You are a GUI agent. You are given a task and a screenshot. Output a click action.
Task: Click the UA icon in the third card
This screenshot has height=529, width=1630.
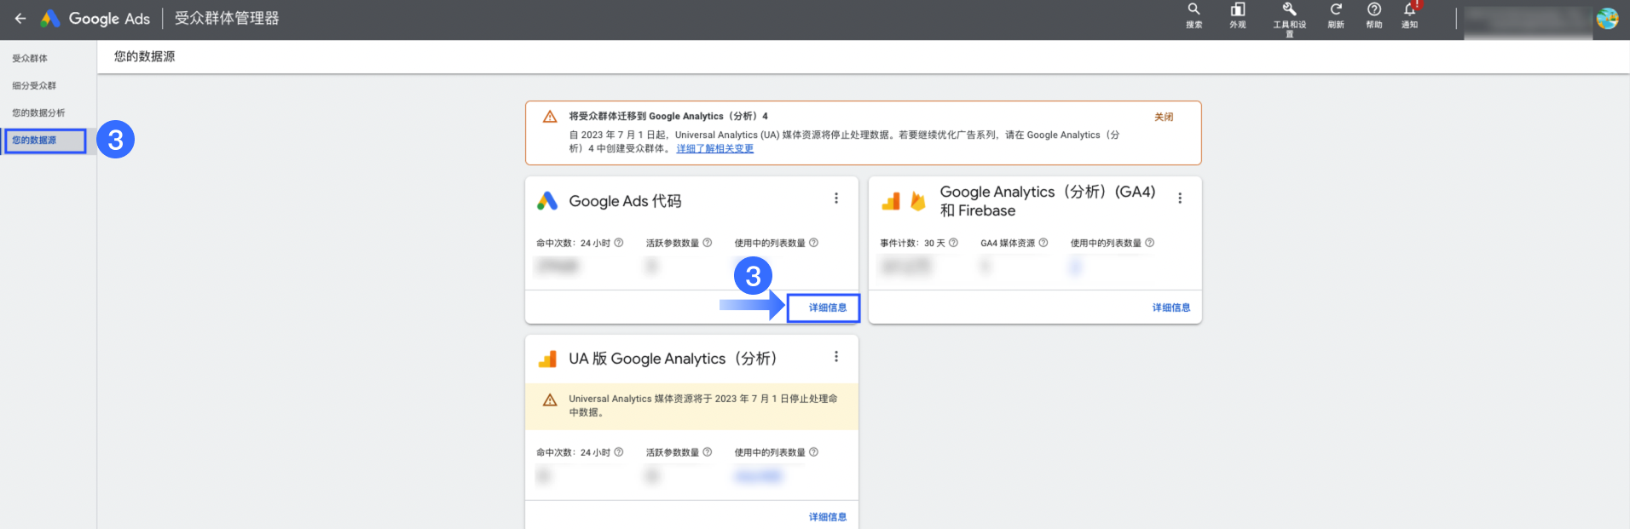(547, 359)
